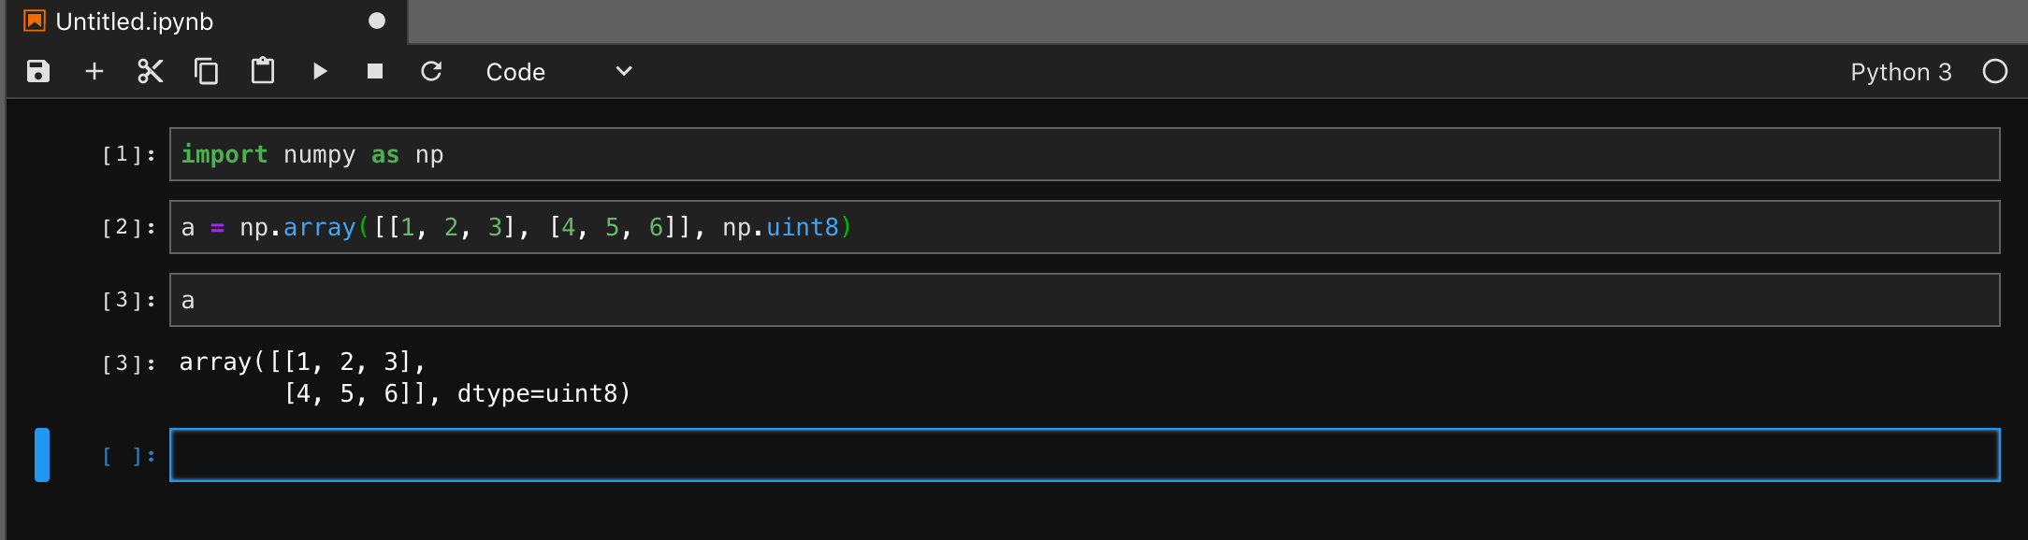Click the kernel status circle indicator

(1995, 72)
